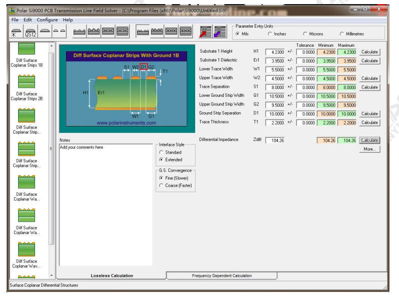Screen dimensions: 399x304
Task: Set G.S. Convergence to Fine (Slower)
Action: pyautogui.click(x=174, y=178)
